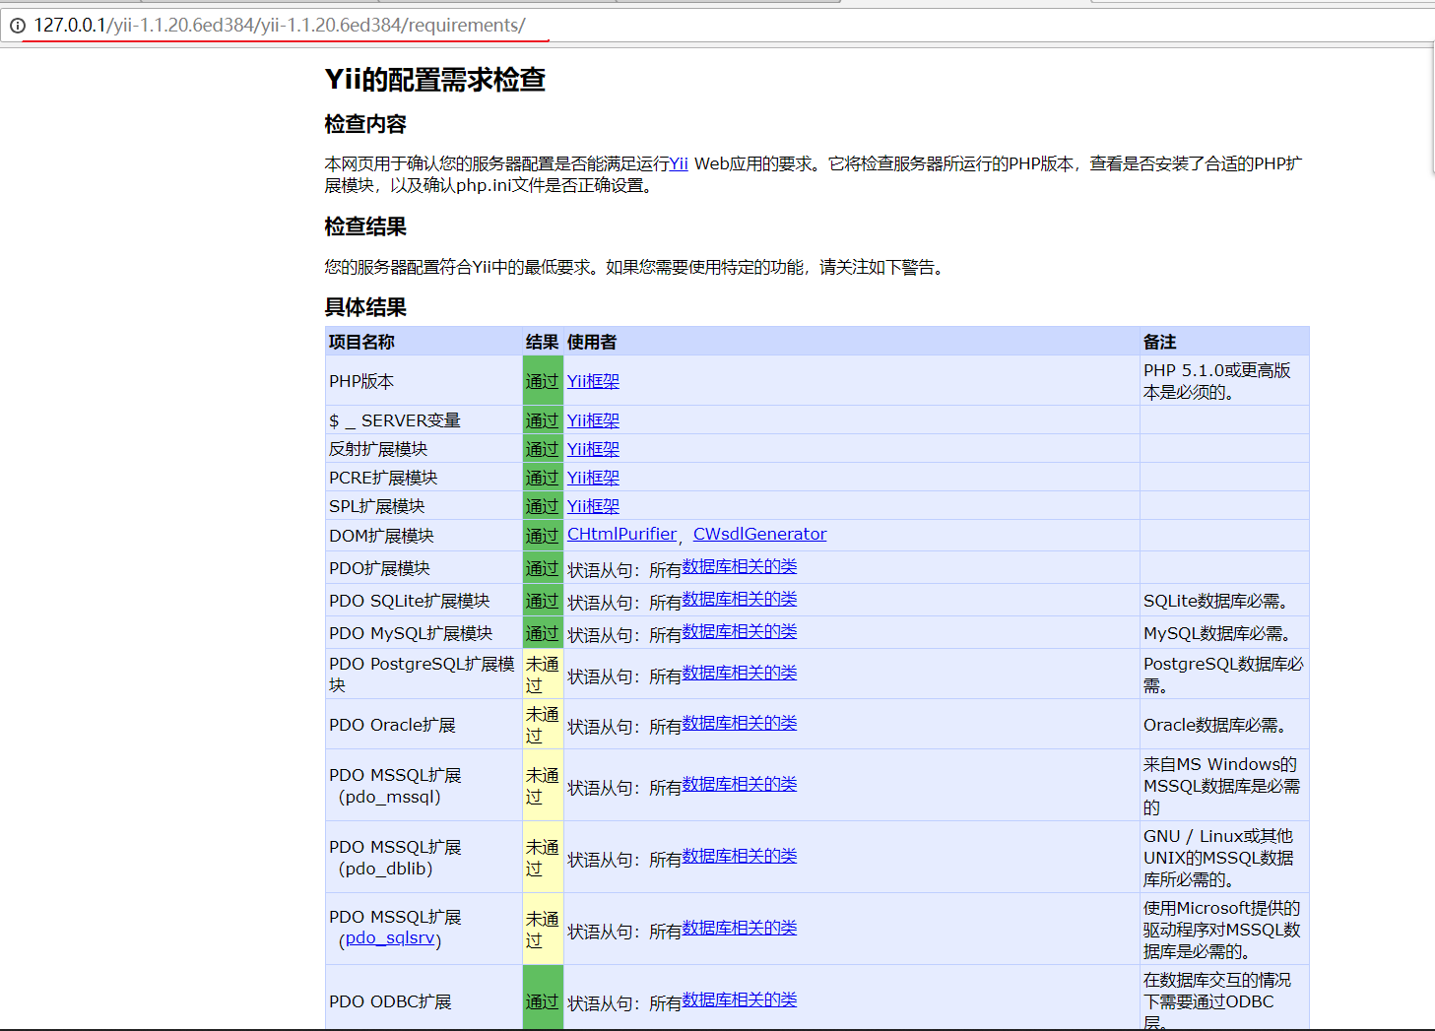Open 数据库相关的类 link in PDO Oracle row
1435x1031 pixels.
(740, 723)
